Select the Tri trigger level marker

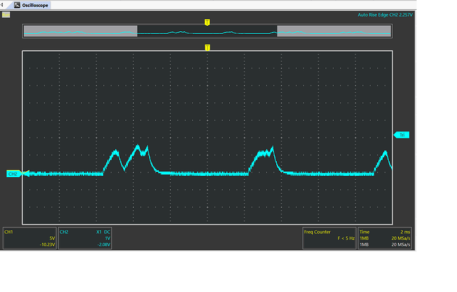tap(402, 135)
